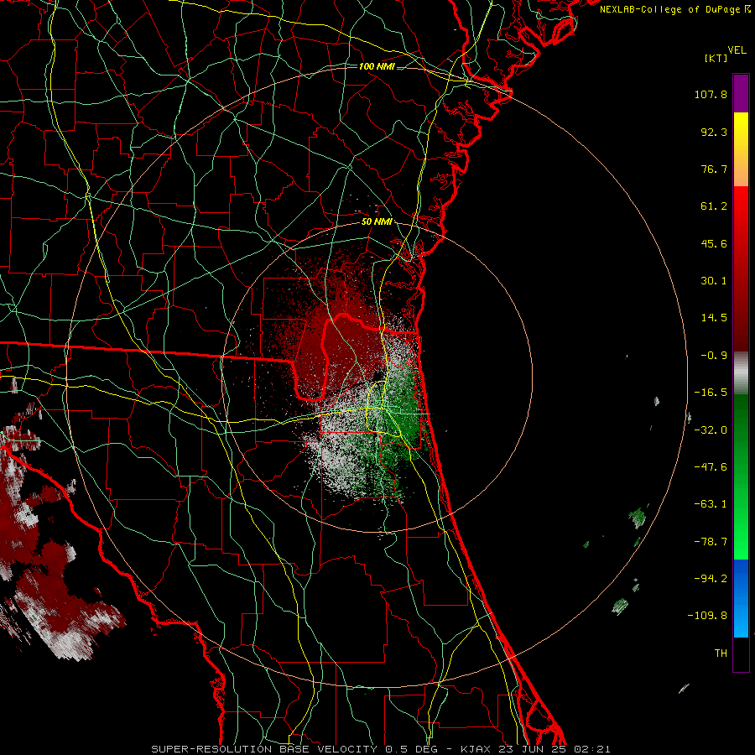Click the [KT] units label
The width and height of the screenshot is (755, 755).
click(x=716, y=58)
